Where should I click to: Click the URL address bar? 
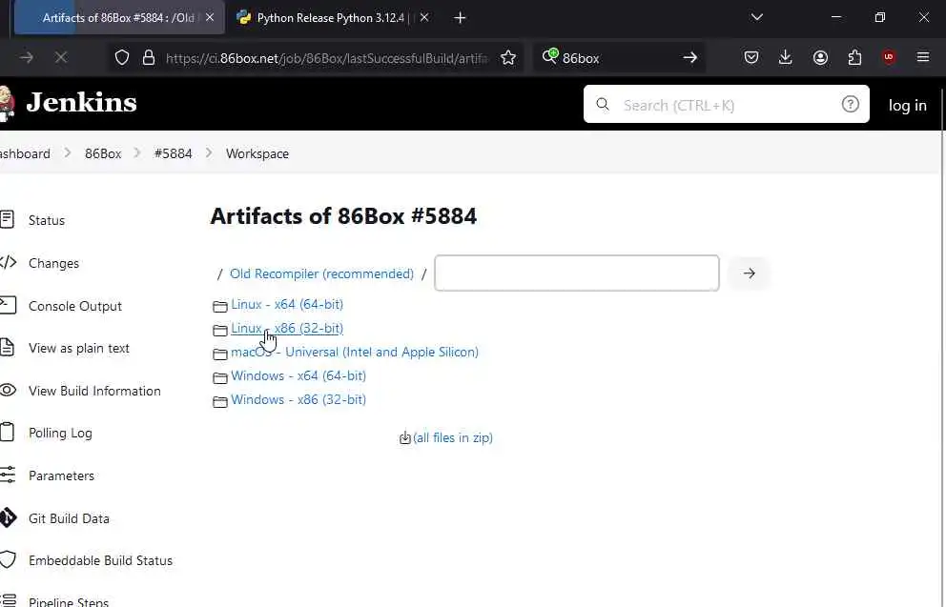pyautogui.click(x=326, y=58)
